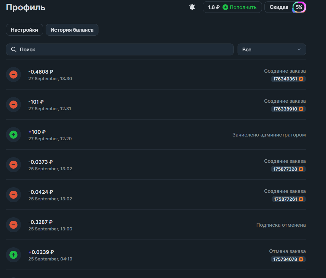This screenshot has width=326, height=278.
Task: Expand the filter dropdown chevron arrow
Action: pos(299,49)
